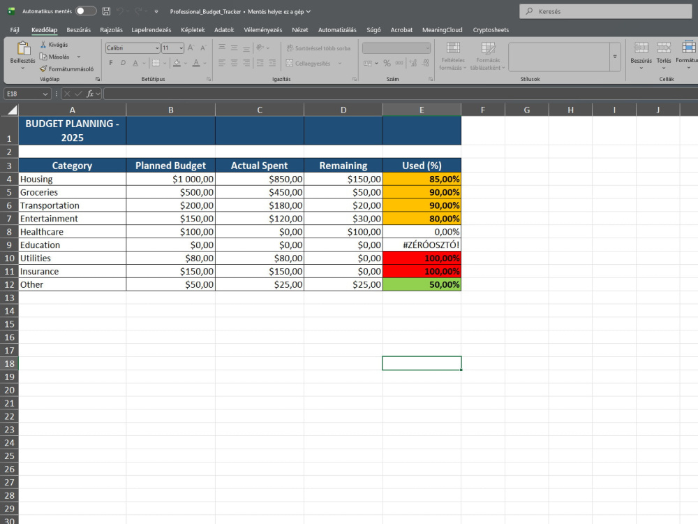Screen dimensions: 698x524
Task: Open the Vágólap dialog launcher
Action: point(98,79)
